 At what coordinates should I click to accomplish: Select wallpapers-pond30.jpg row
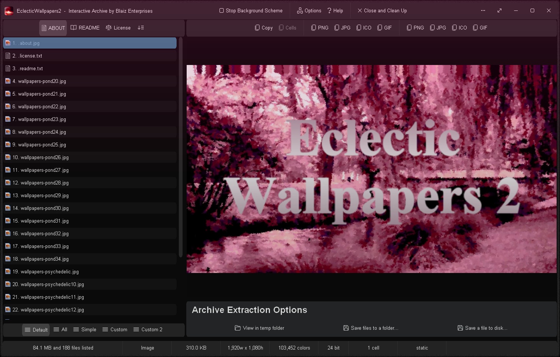90,208
